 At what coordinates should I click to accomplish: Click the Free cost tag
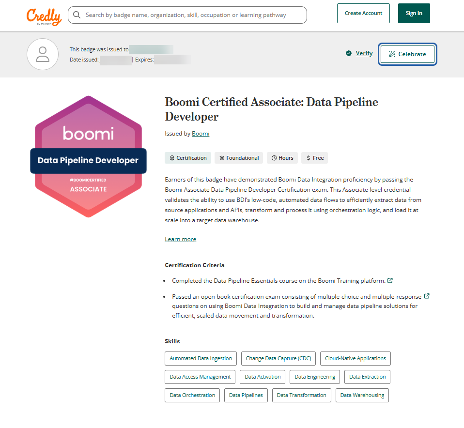pyautogui.click(x=314, y=158)
